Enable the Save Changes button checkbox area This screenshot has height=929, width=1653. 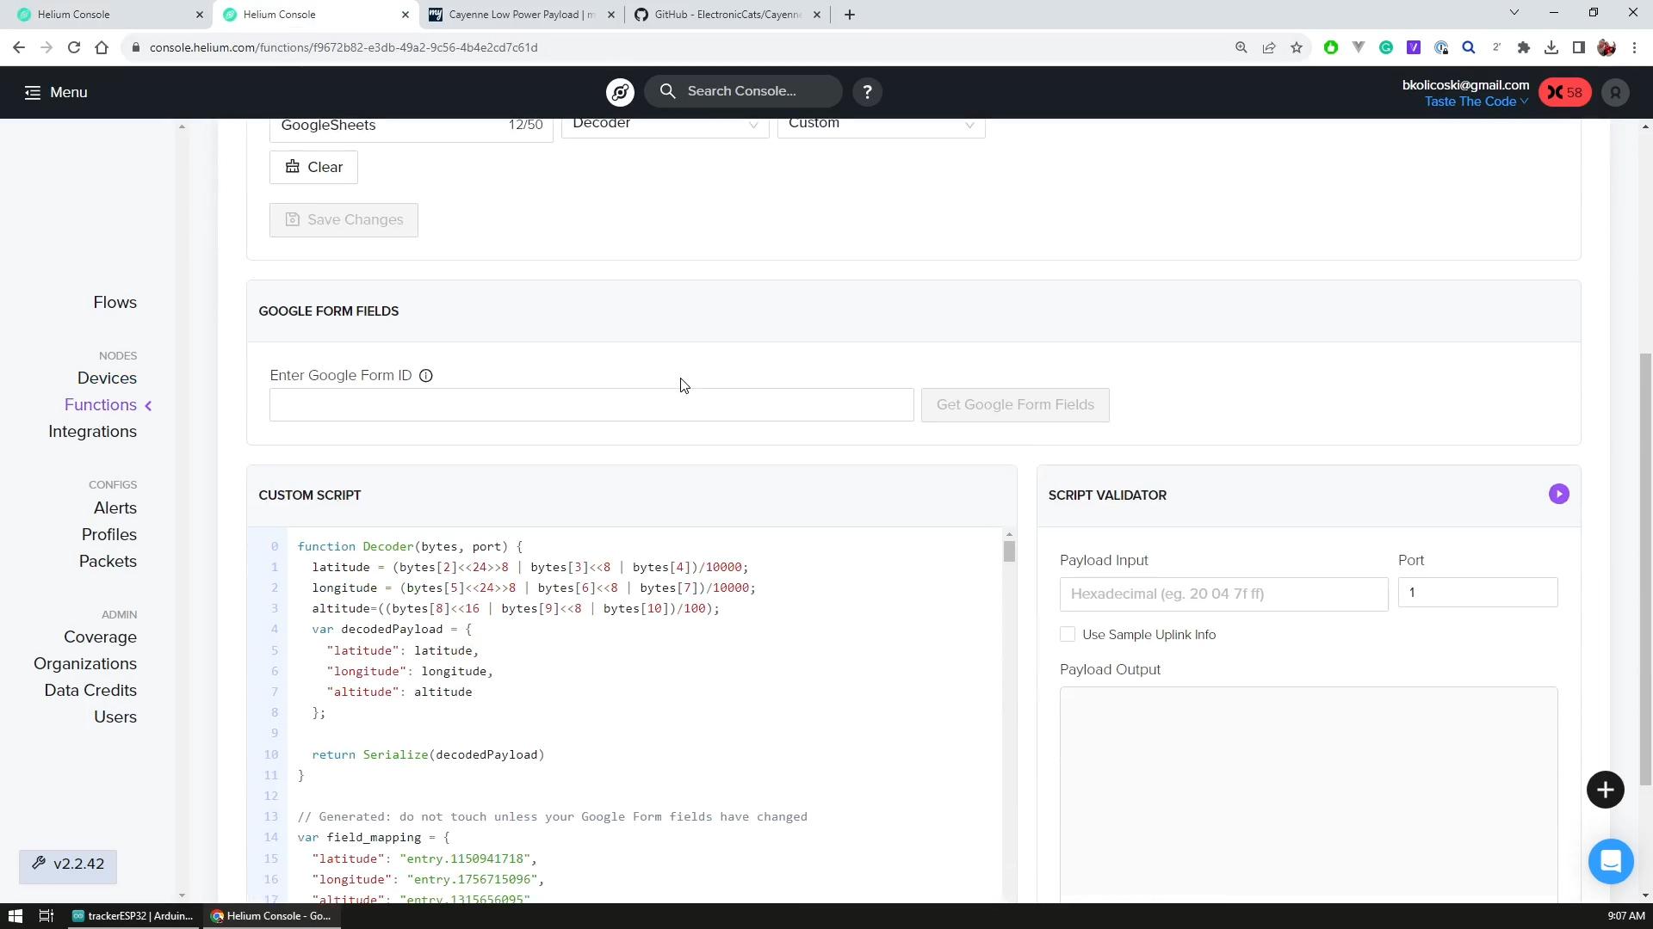pyautogui.click(x=344, y=219)
